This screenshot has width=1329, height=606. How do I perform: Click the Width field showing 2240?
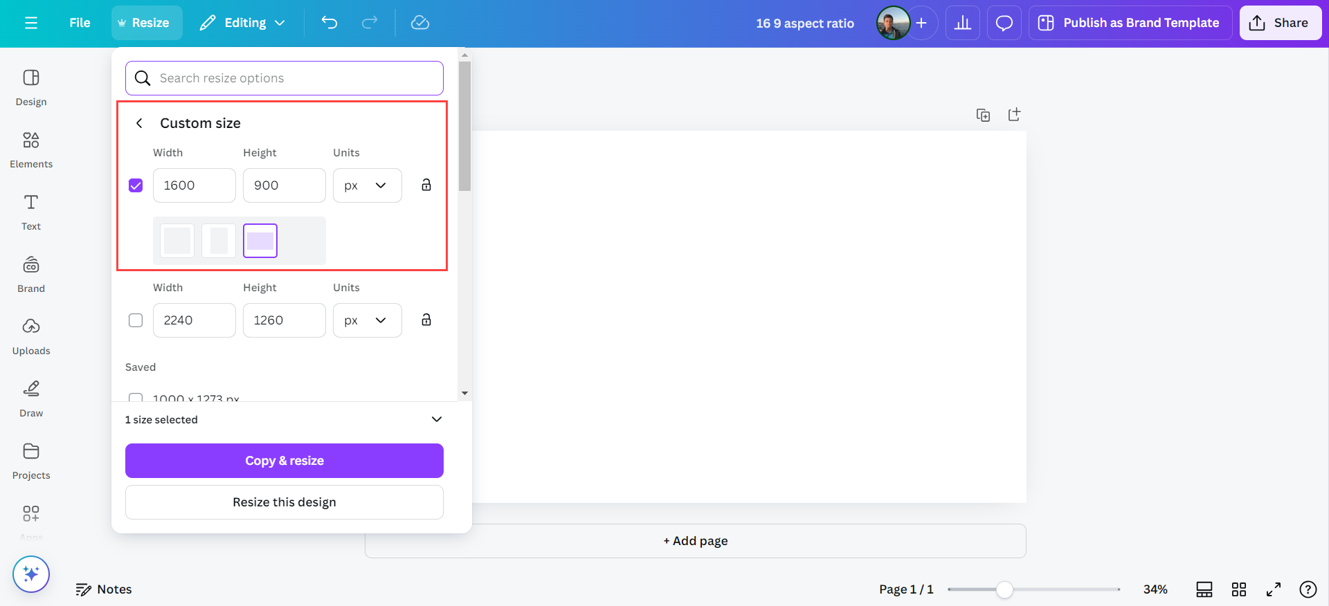pos(195,320)
